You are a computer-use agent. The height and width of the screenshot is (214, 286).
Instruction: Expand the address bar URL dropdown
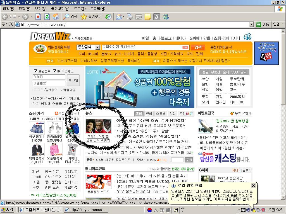[251, 25]
